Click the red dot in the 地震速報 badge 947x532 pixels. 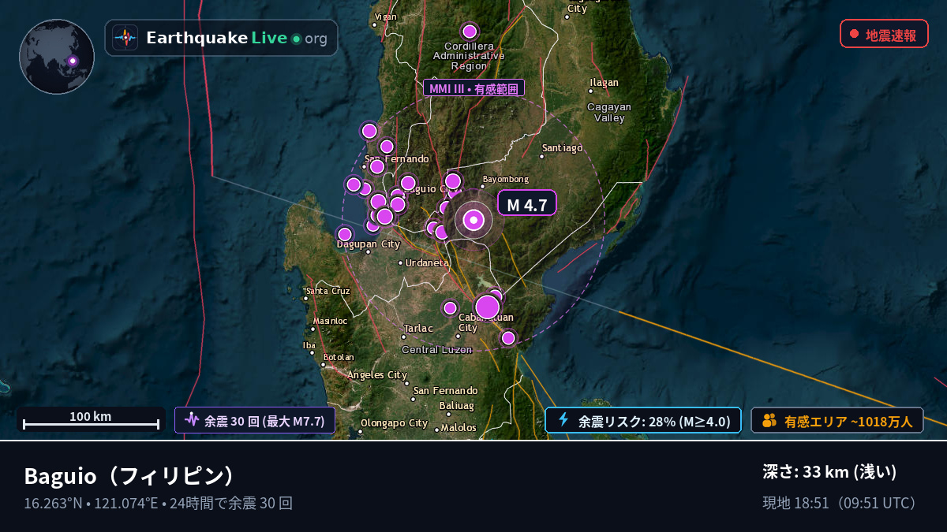(x=854, y=34)
